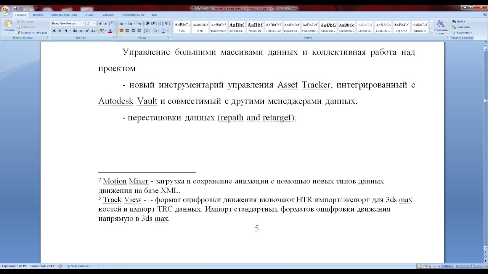Apply red font color
The width and height of the screenshot is (488, 274).
tap(110, 31)
